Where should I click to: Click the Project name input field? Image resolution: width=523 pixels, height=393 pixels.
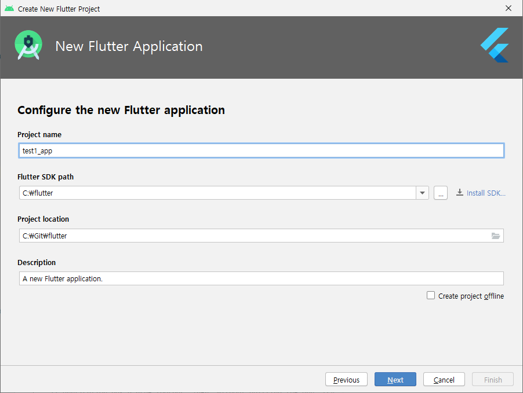261,150
